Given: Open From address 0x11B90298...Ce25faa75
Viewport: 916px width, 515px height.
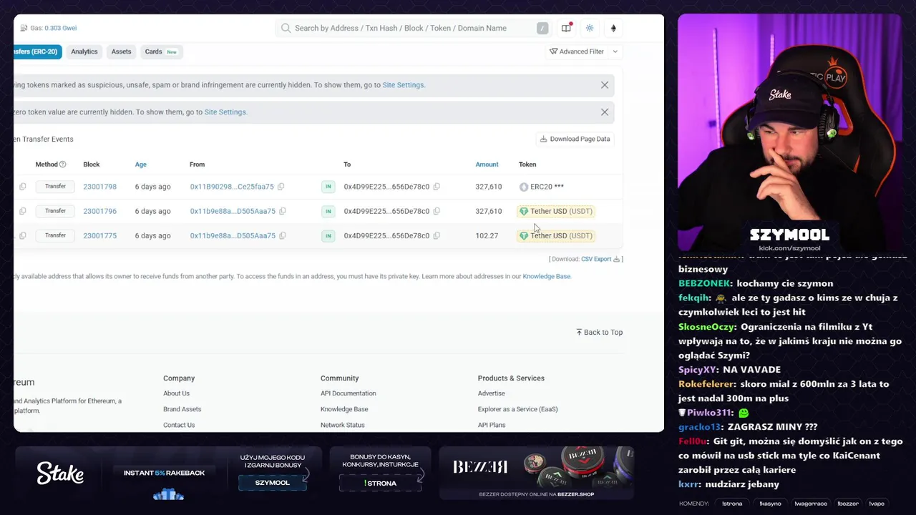Looking at the screenshot, I should coord(232,187).
